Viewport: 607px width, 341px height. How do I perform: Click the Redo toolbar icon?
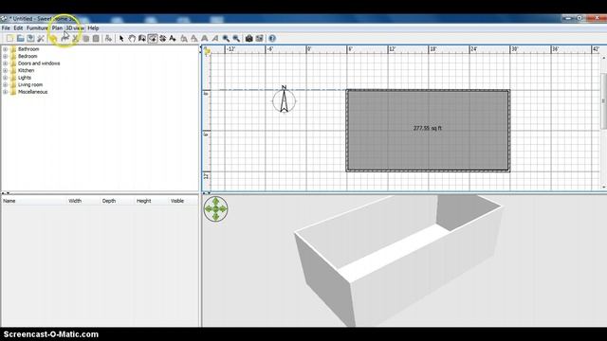(x=64, y=38)
